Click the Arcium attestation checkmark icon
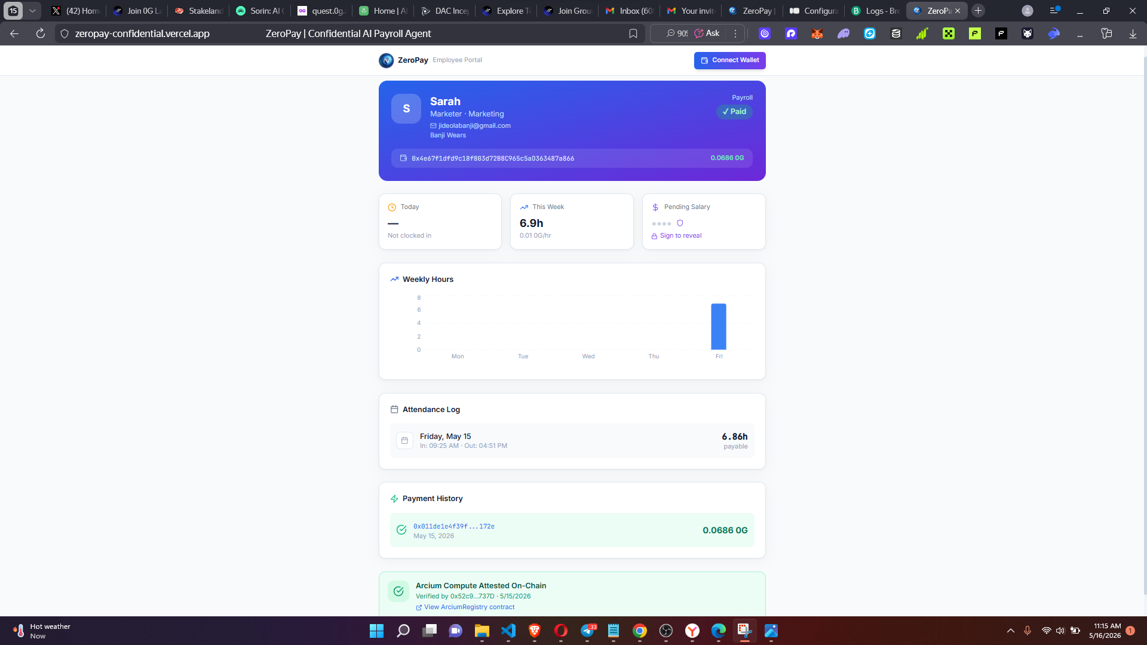 [398, 591]
